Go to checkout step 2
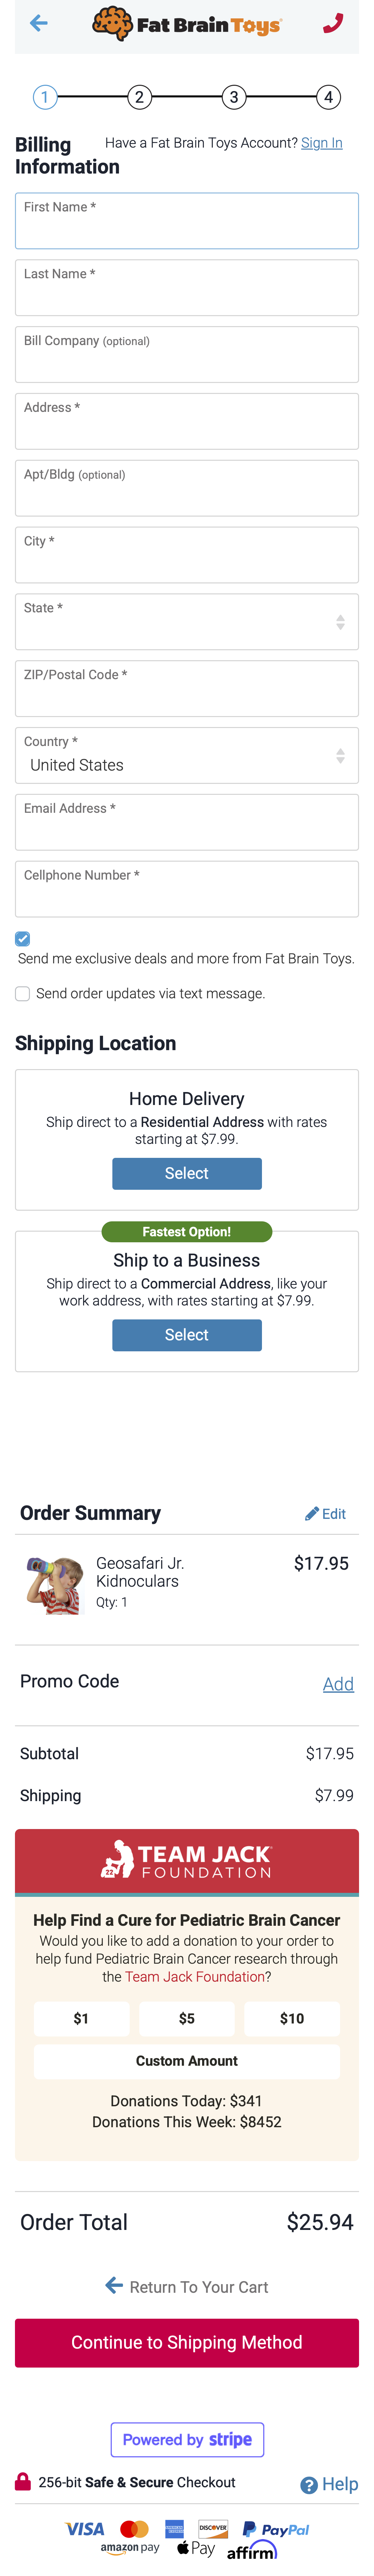The width and height of the screenshot is (374, 2576). (139, 97)
